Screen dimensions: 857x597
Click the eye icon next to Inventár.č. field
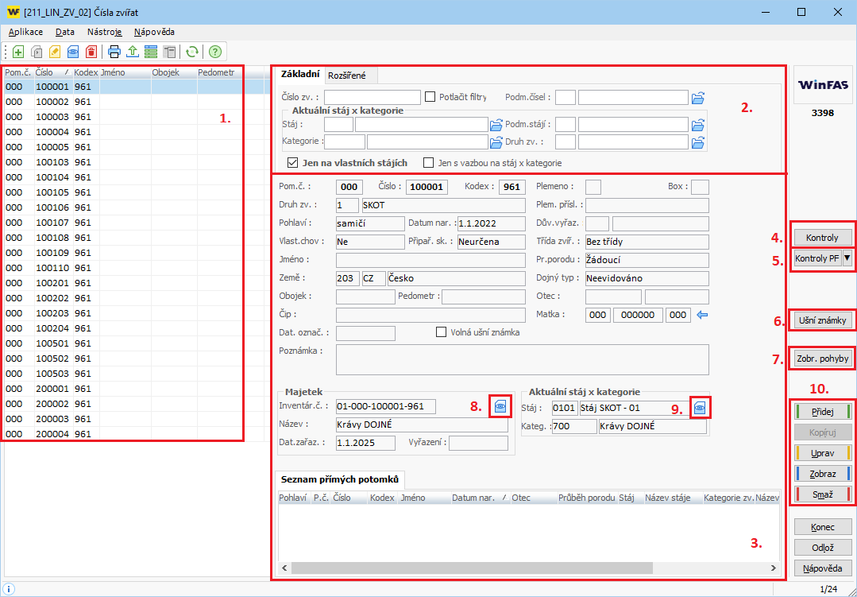[500, 405]
